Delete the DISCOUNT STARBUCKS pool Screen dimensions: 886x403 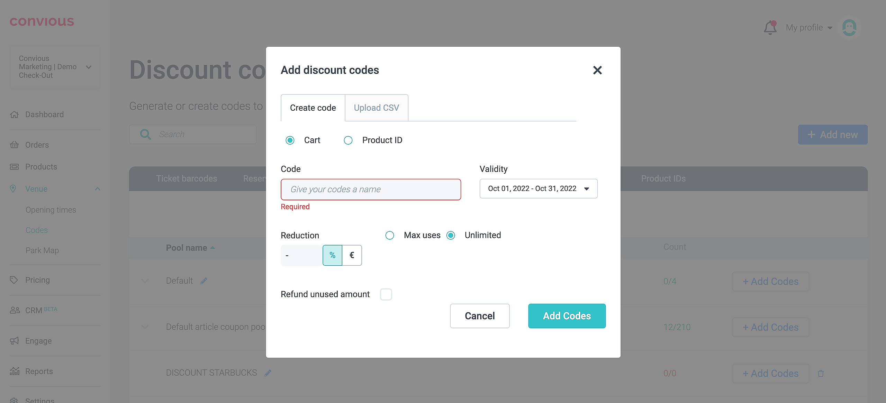pos(821,374)
